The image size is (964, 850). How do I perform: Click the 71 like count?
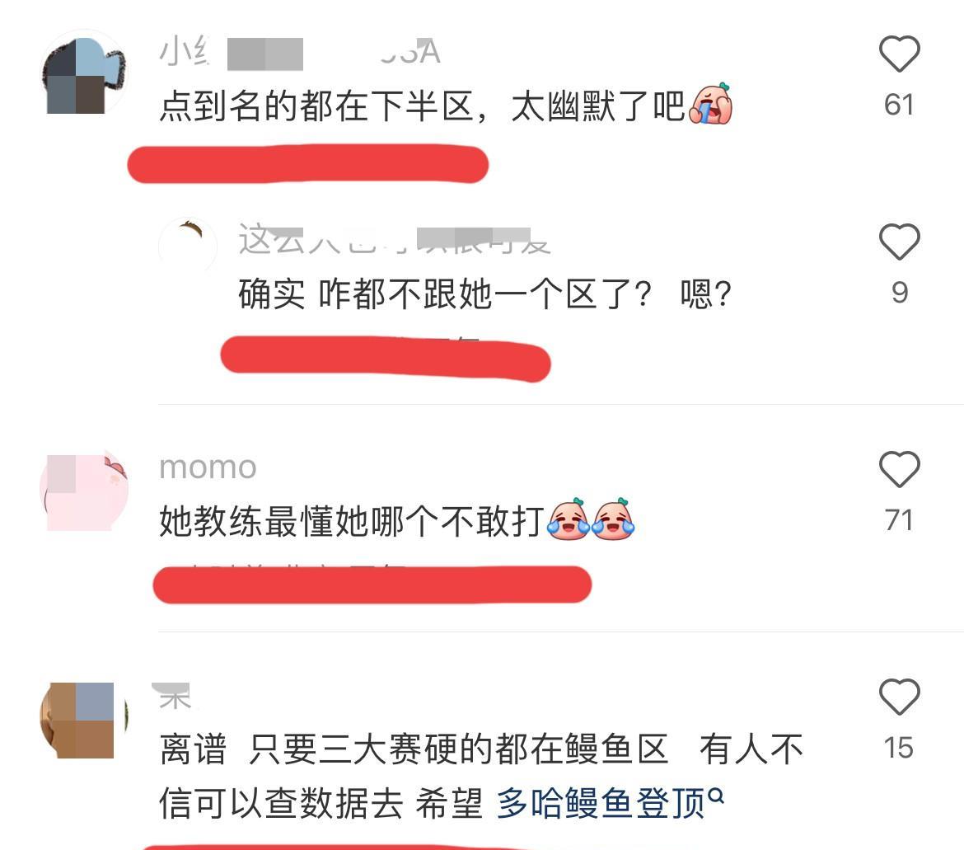coord(899,520)
